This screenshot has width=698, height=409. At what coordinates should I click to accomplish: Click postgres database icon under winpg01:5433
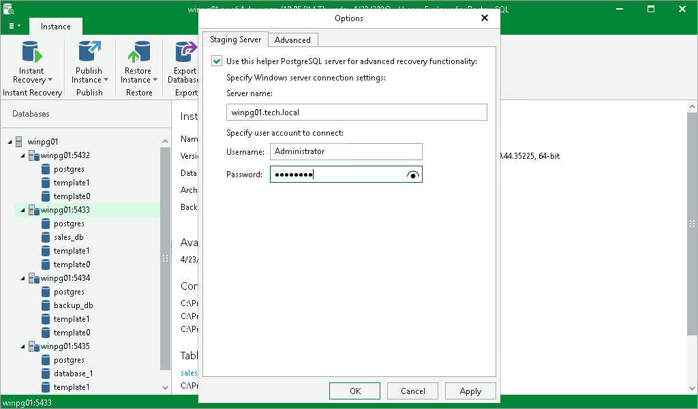coord(46,224)
